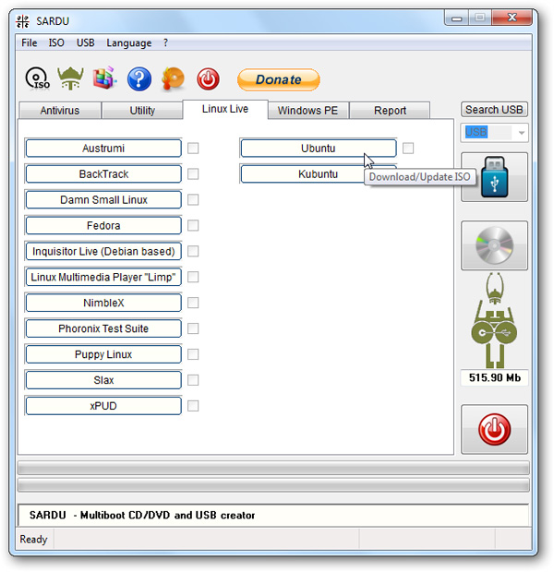Click the SARDU title bar app icon
The image size is (554, 572).
coord(23,21)
